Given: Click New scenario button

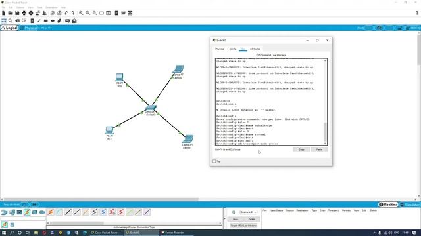Looking at the screenshot, I should pyautogui.click(x=235, y=219).
